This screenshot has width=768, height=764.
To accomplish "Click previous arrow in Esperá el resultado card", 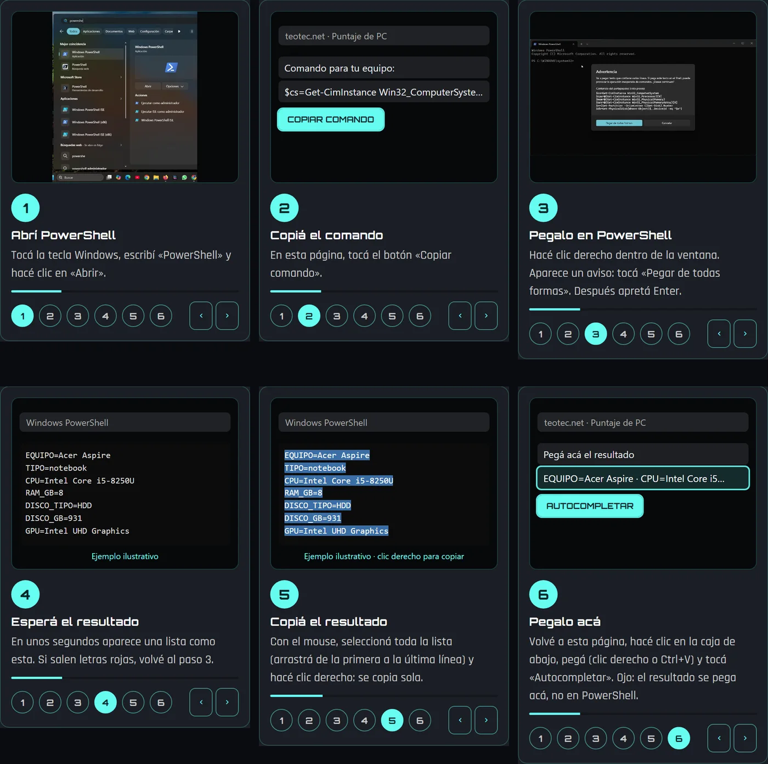I will click(201, 702).
